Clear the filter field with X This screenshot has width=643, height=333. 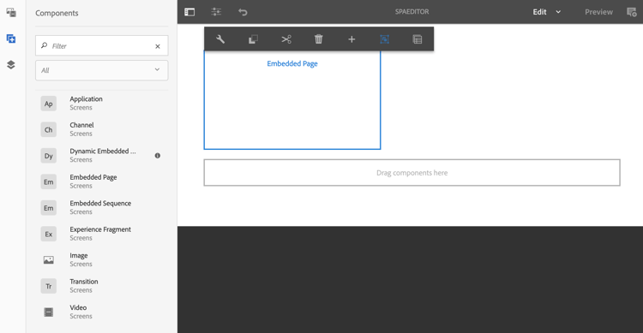[x=158, y=46]
